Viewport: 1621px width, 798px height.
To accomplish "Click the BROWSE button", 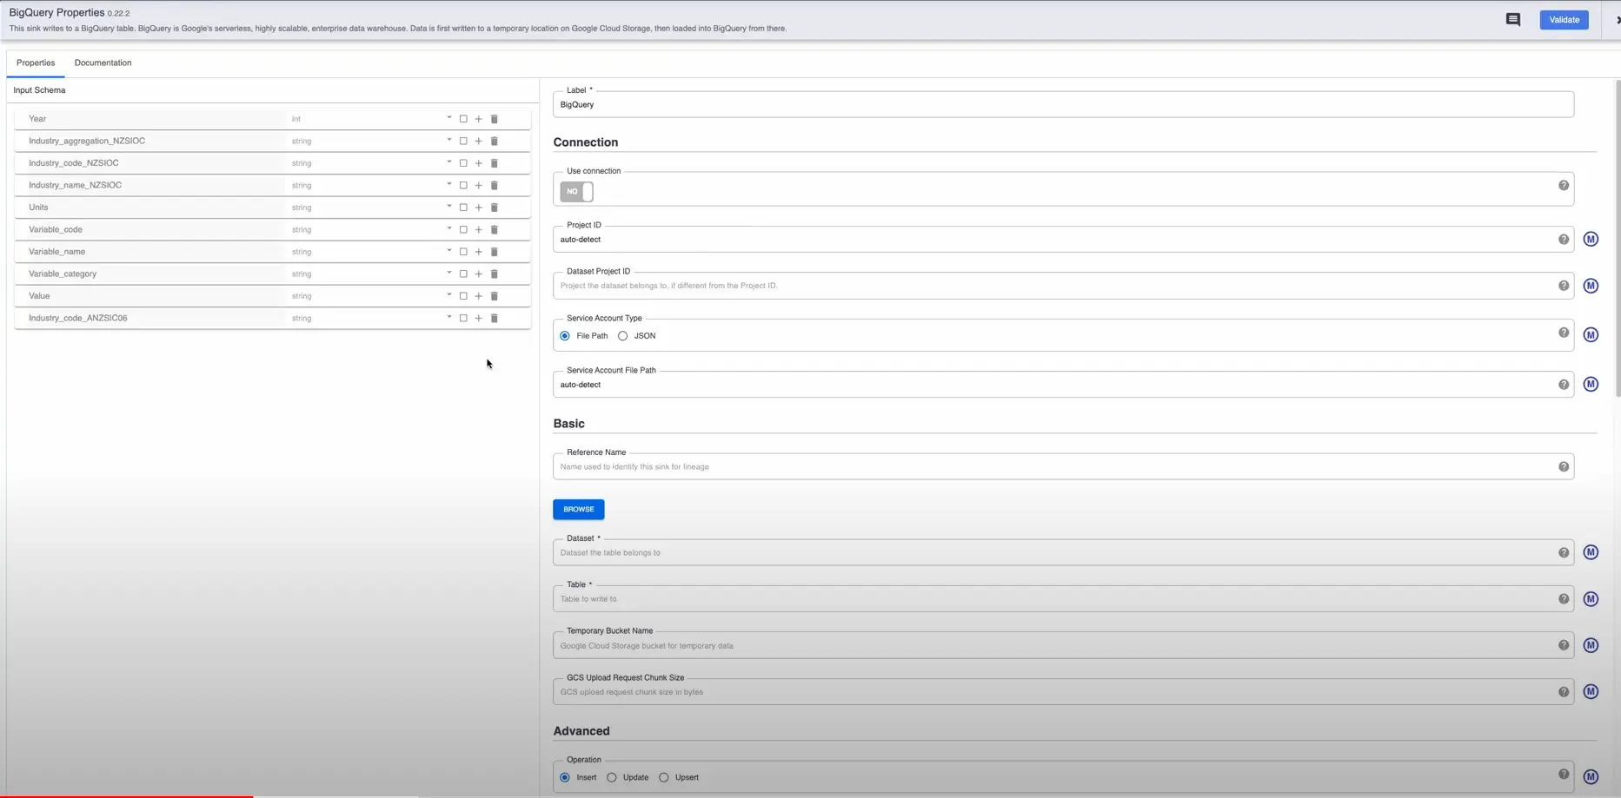I will click(x=578, y=510).
